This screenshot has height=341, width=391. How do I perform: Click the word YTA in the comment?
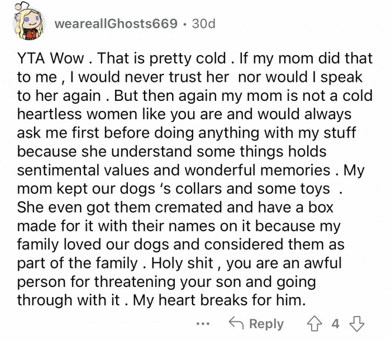click(x=31, y=59)
